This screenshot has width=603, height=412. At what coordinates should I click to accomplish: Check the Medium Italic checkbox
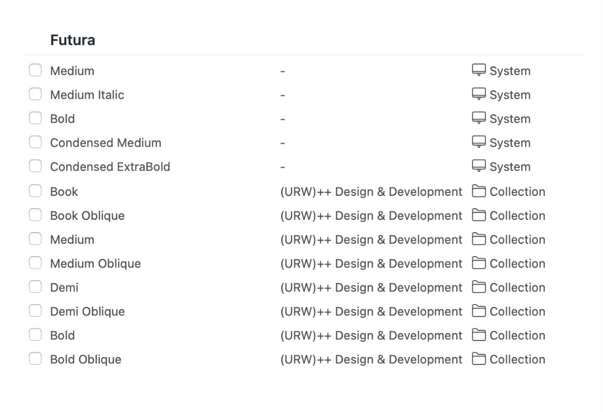(x=35, y=94)
